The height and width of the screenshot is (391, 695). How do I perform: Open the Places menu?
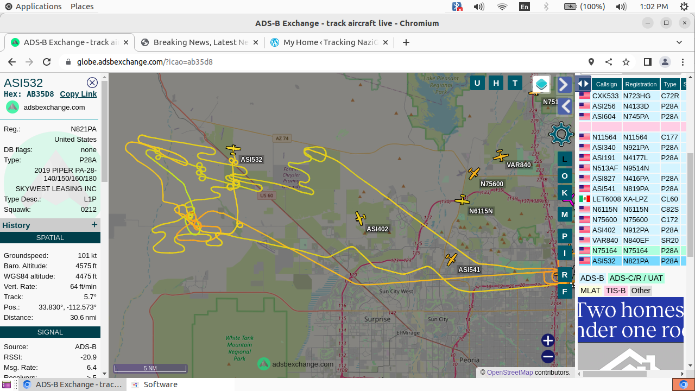click(82, 7)
